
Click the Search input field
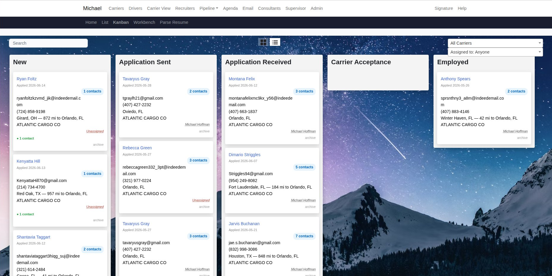click(x=48, y=43)
